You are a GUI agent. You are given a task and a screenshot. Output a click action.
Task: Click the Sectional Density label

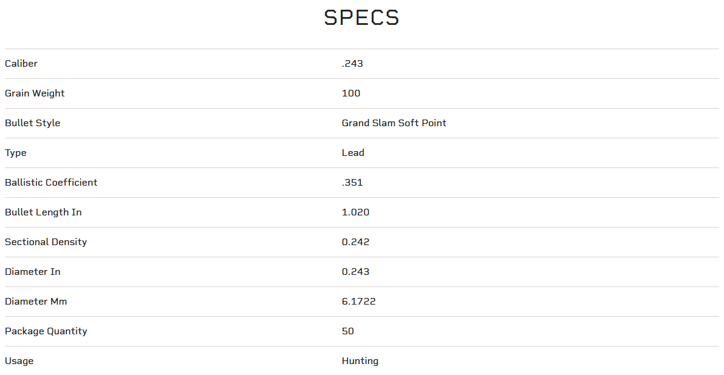coord(46,242)
